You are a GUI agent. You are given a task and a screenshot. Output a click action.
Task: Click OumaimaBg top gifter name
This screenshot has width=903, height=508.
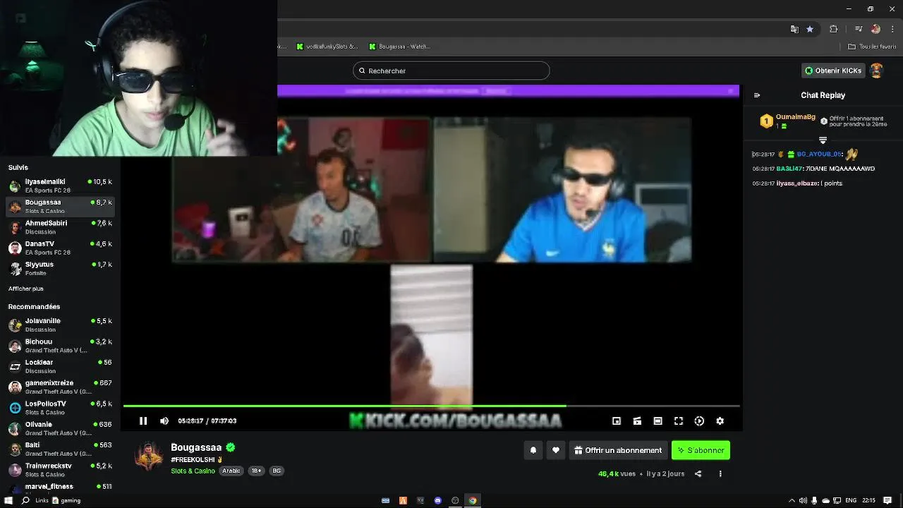[795, 116]
